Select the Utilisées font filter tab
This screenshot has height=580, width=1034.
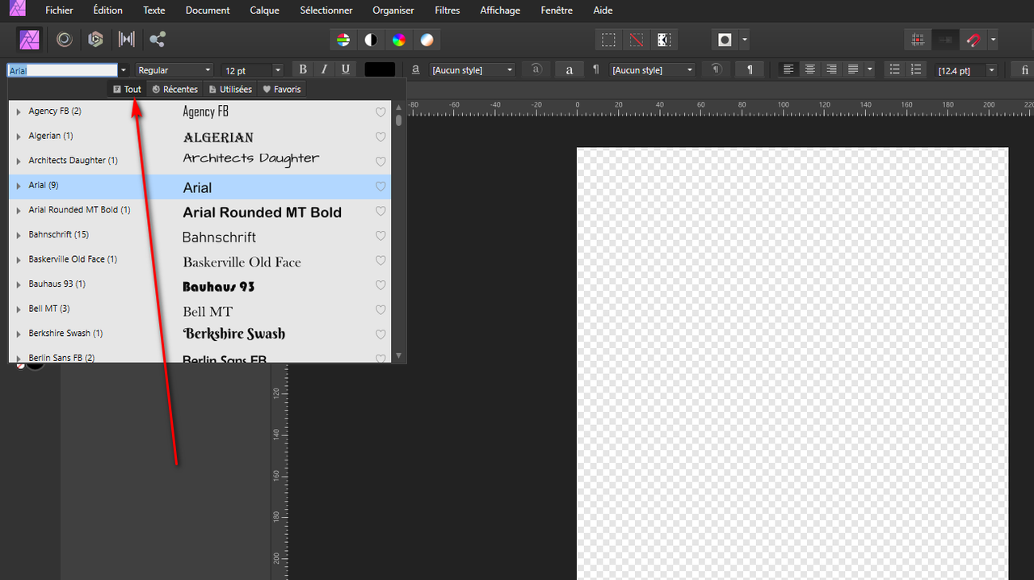(x=230, y=89)
